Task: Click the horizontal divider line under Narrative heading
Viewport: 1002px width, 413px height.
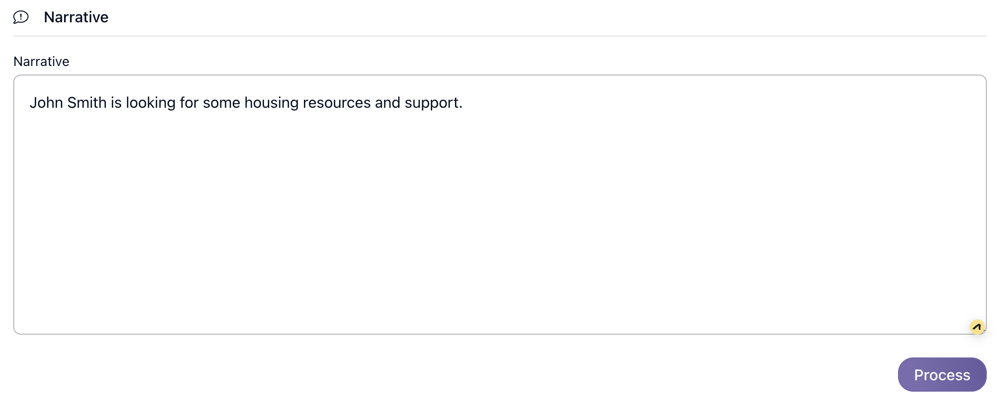Action: coord(500,36)
